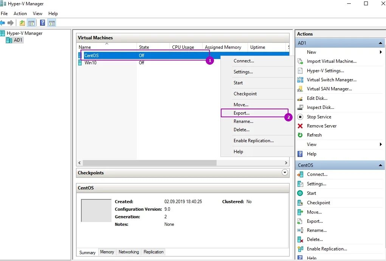Click the Help icon in AD1 actions
Image resolution: width=386 pixels, height=261 pixels.
(x=300, y=154)
